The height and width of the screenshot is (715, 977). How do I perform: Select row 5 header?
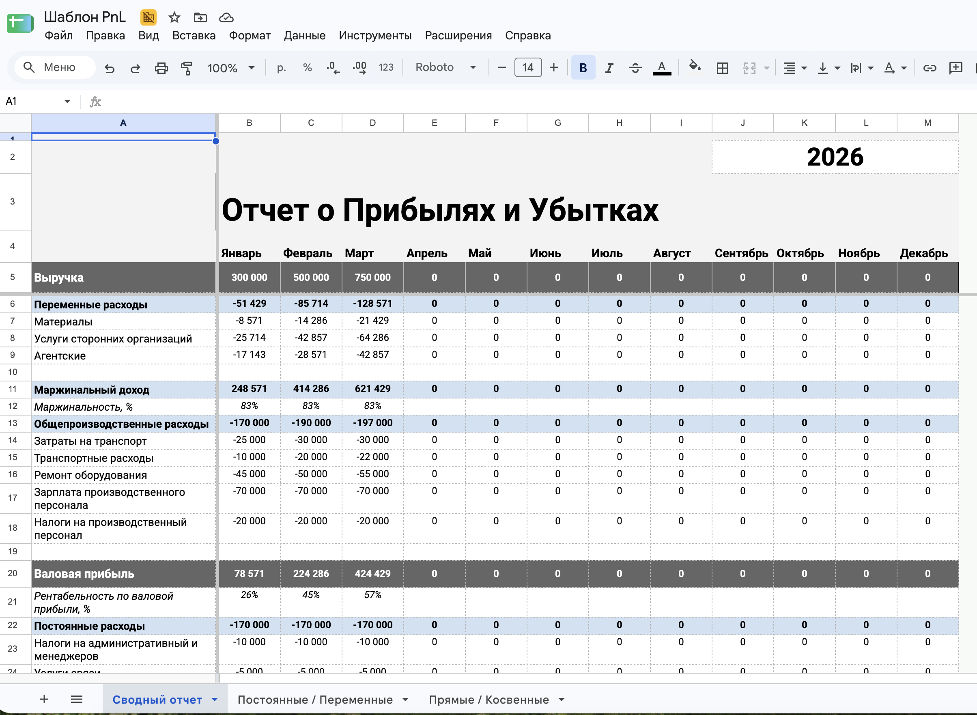click(x=13, y=277)
